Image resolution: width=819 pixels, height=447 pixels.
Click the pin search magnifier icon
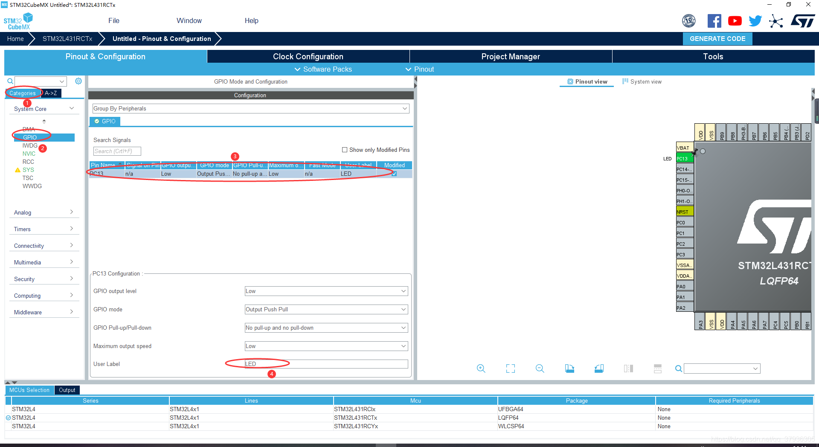(x=678, y=369)
